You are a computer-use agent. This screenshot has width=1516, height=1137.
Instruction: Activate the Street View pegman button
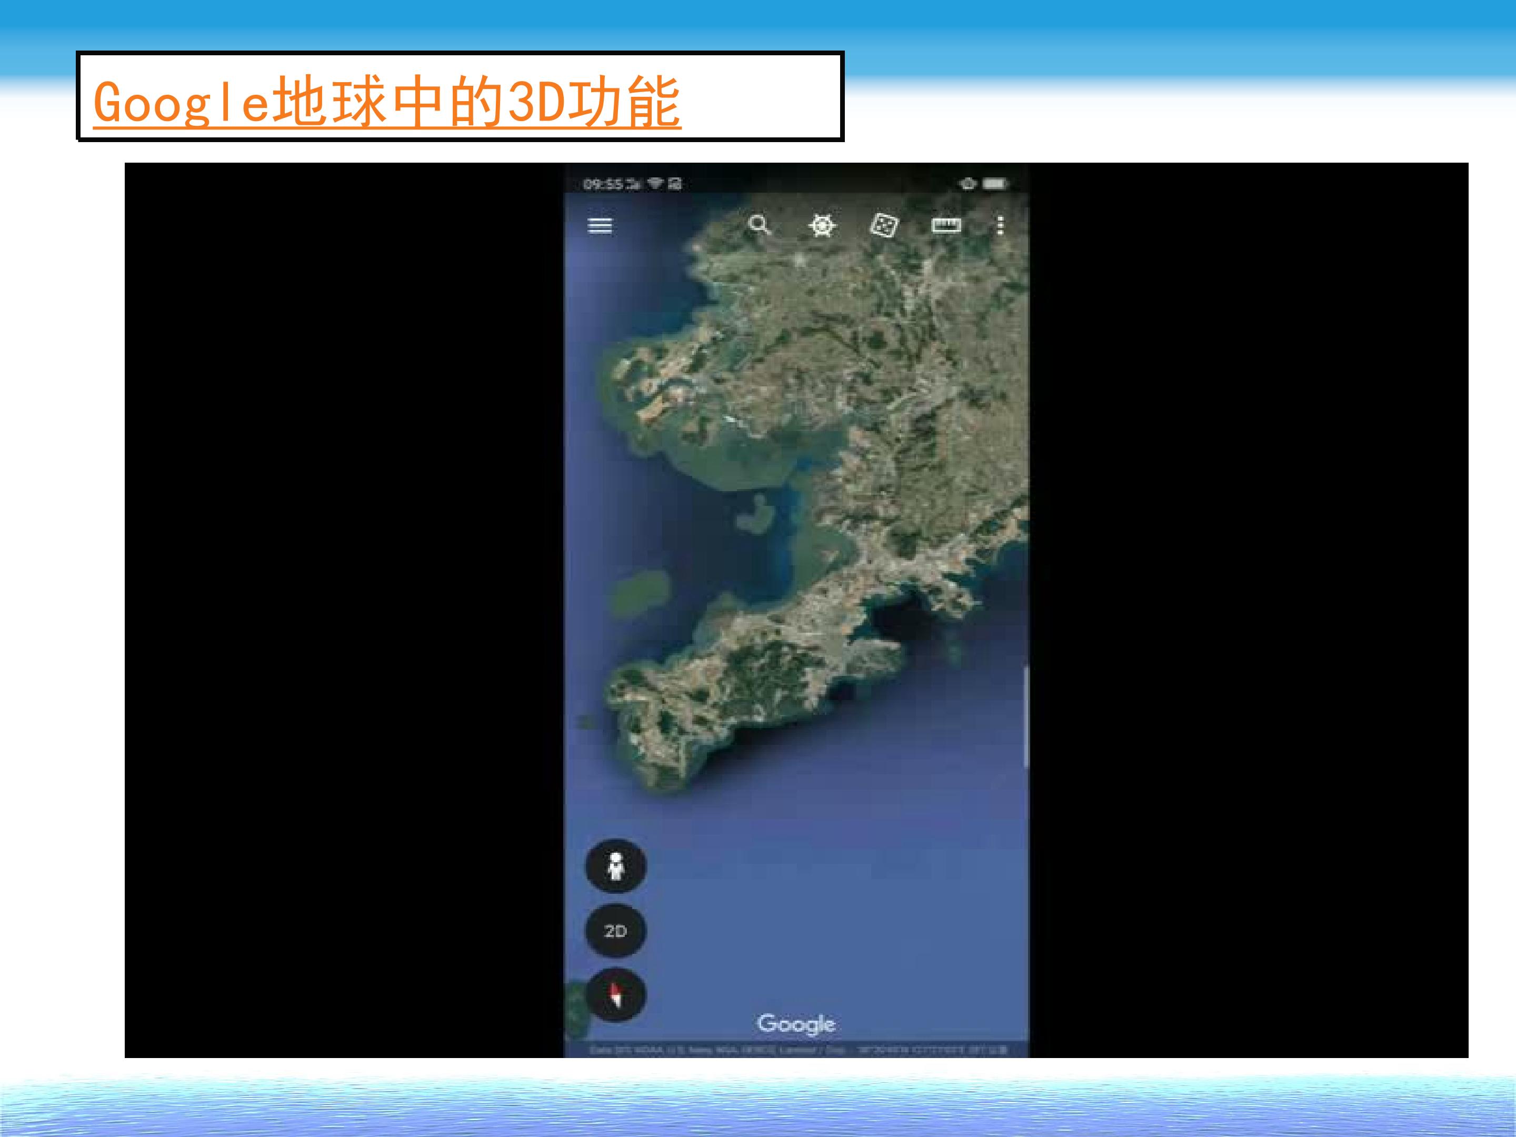(615, 866)
